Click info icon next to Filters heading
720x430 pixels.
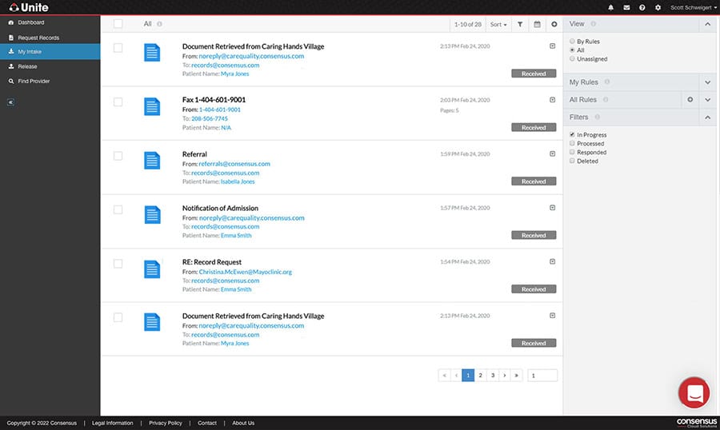click(598, 117)
